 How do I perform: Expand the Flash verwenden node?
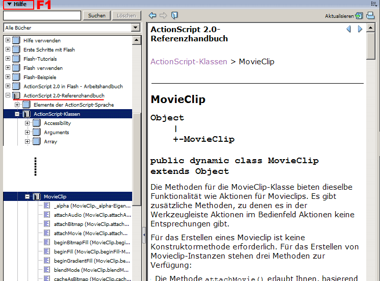(8, 68)
